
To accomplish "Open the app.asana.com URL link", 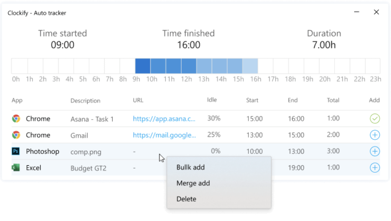I will (164, 119).
